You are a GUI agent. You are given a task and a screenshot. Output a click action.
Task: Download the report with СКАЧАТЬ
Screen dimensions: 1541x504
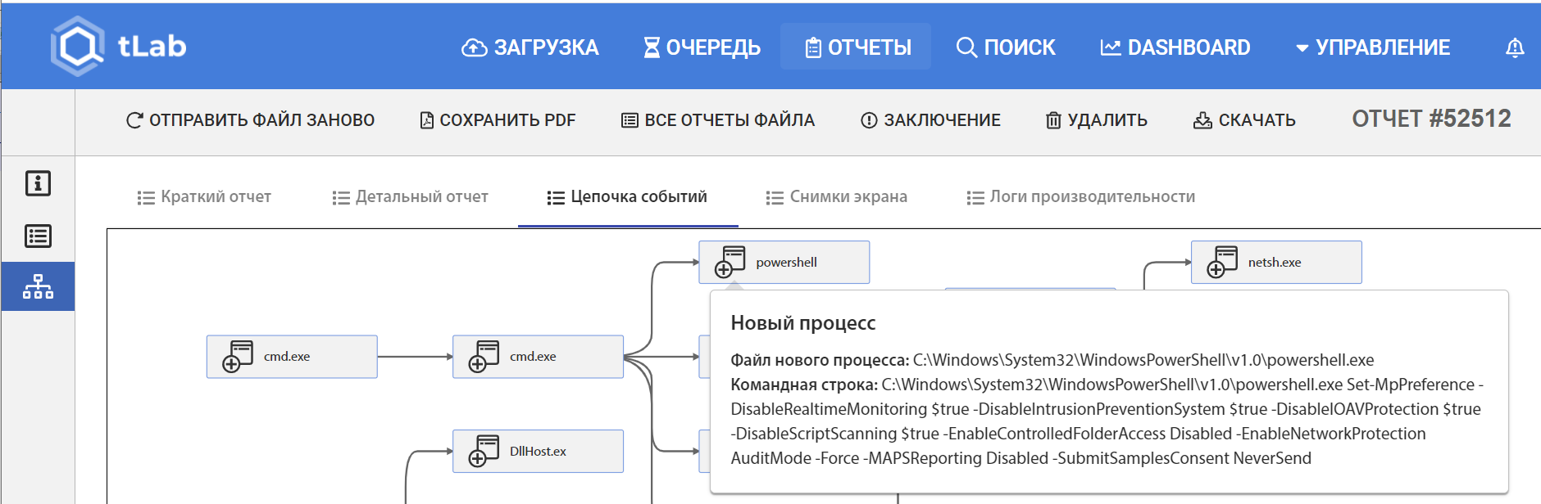click(x=1244, y=120)
